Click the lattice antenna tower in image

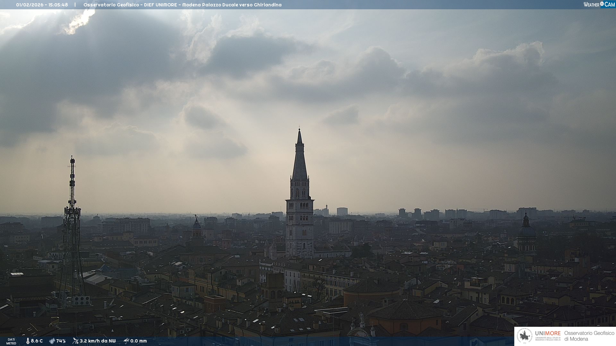[72, 224]
